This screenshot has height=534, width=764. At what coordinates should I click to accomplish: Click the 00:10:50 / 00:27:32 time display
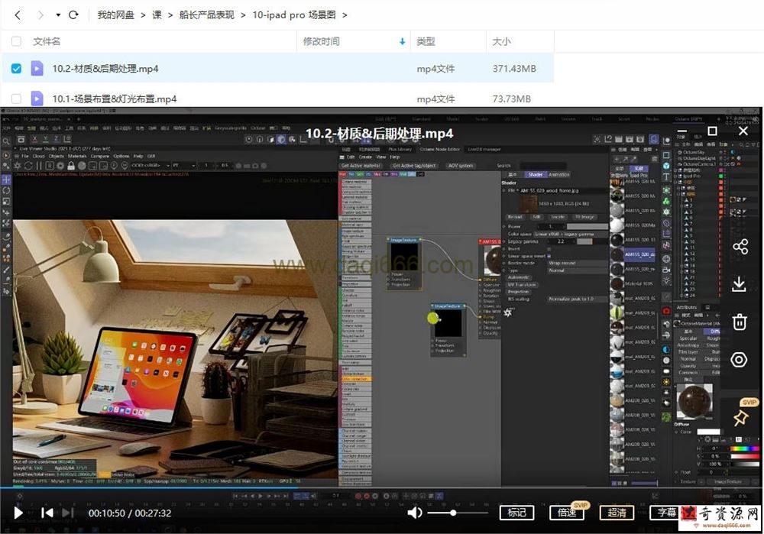130,513
